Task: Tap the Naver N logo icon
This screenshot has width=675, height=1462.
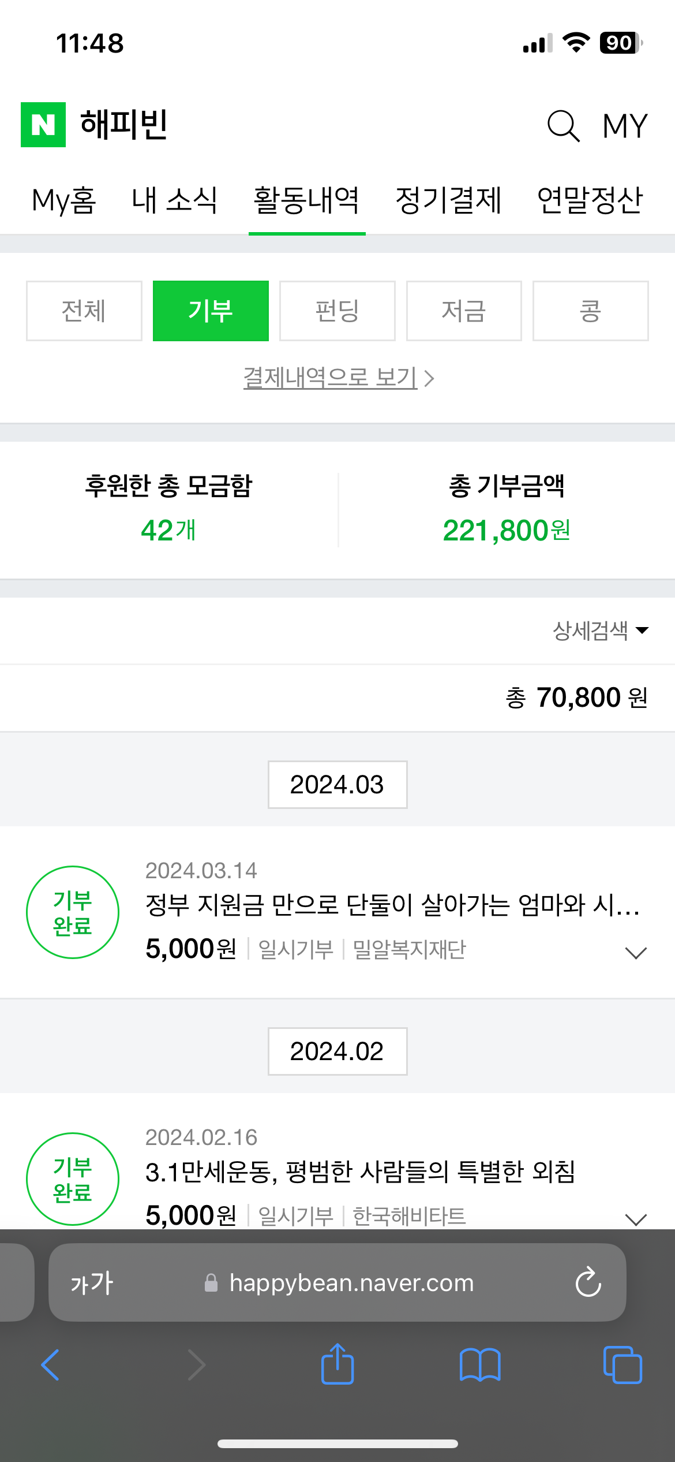Action: pos(43,125)
